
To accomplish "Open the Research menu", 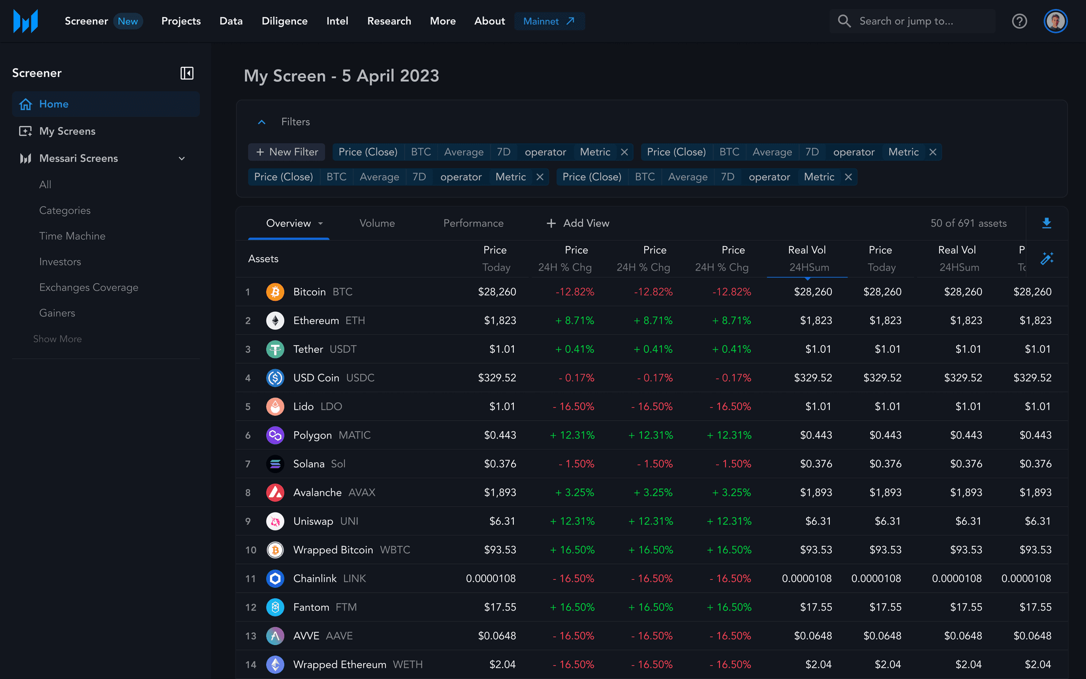I will pyautogui.click(x=389, y=21).
